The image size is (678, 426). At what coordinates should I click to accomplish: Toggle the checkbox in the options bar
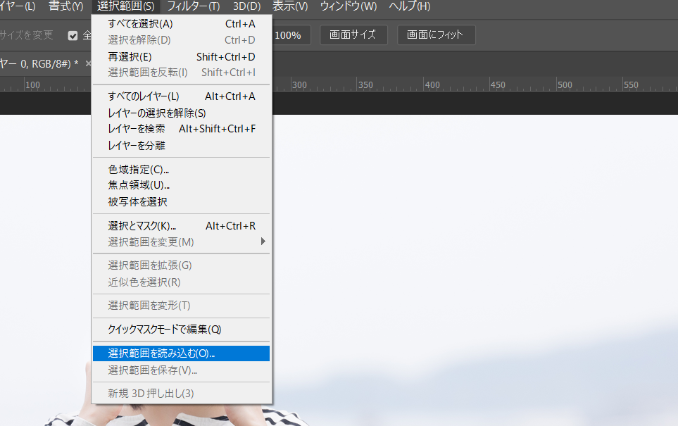pyautogui.click(x=74, y=34)
